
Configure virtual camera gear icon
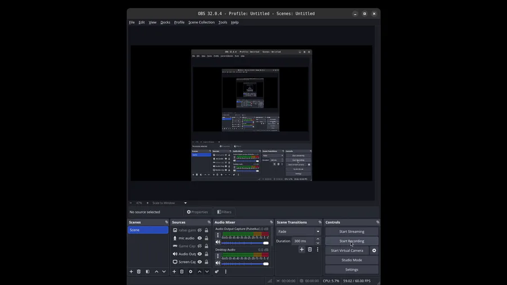374,251
